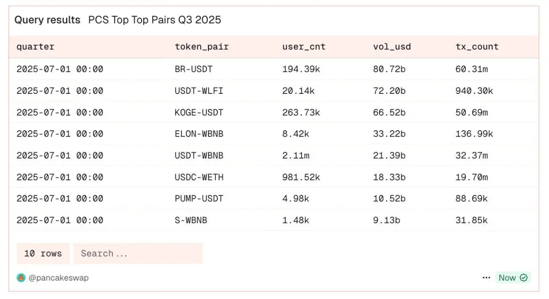Screen dimensions: 549x299
Task: Select the USDT-WBNB tx count 32.37m
Action: click(x=471, y=155)
